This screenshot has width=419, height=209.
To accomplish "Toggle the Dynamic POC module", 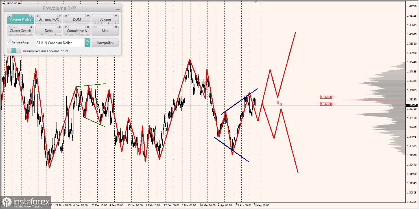I will (49, 19).
